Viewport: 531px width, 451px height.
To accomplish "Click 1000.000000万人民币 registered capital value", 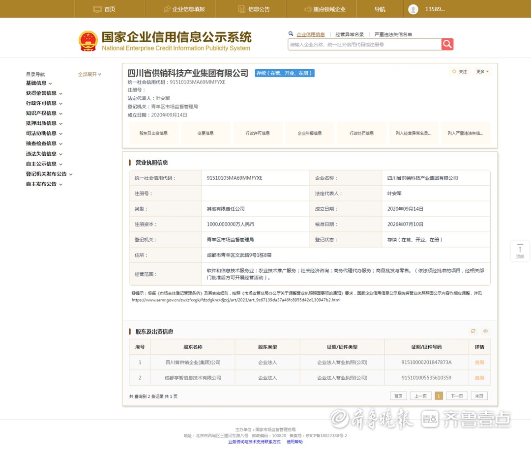I will [x=230, y=225].
